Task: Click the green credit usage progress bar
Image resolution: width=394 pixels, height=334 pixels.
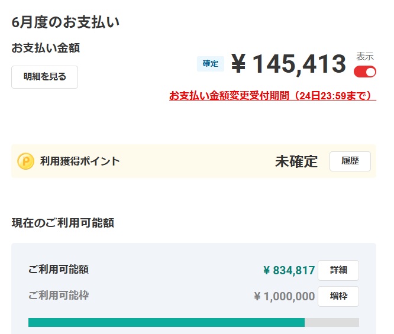Action: coord(166,322)
